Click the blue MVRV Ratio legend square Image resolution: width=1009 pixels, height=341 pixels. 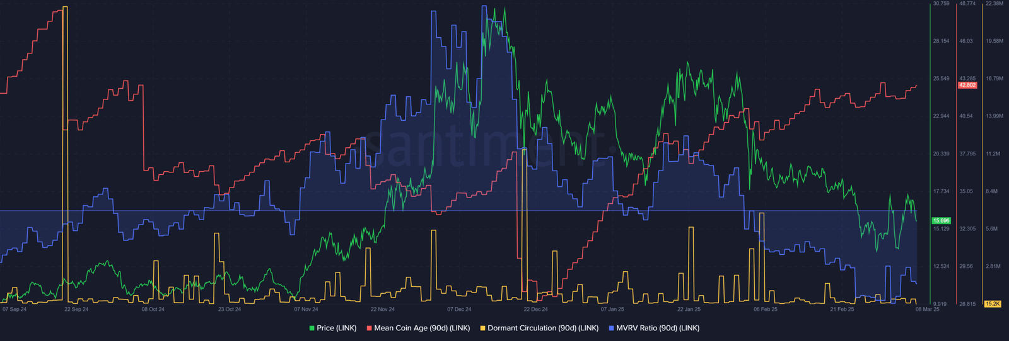(611, 328)
